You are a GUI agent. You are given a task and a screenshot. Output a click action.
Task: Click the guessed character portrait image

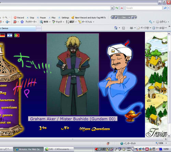(73, 74)
